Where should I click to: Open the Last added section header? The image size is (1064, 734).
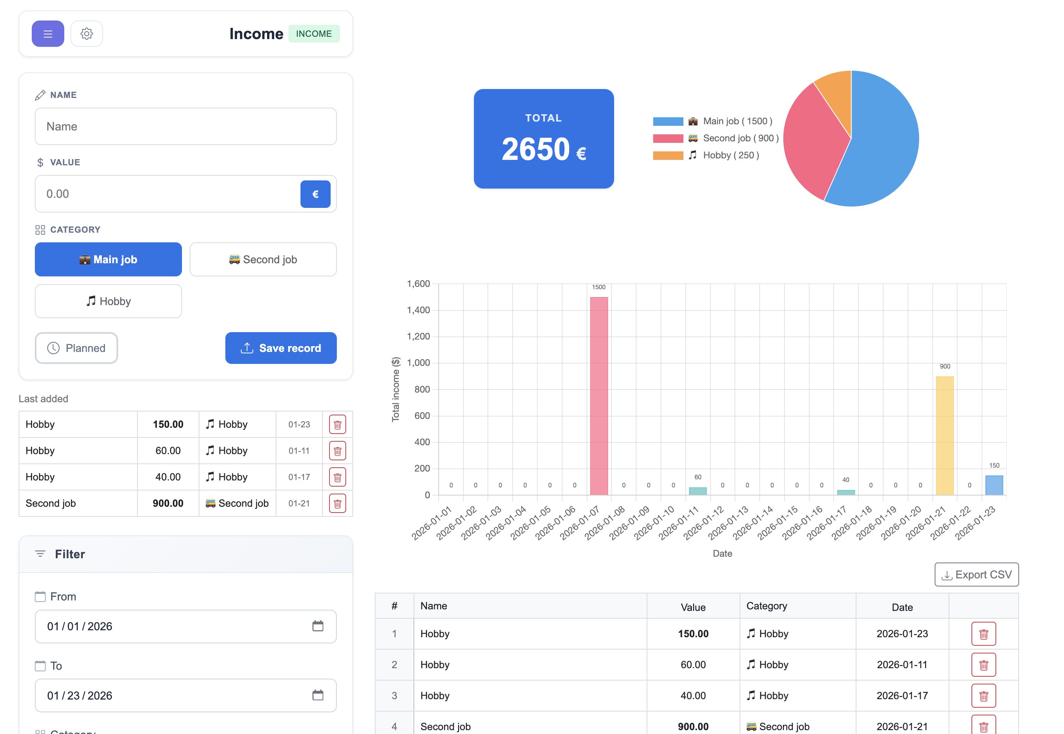point(43,398)
